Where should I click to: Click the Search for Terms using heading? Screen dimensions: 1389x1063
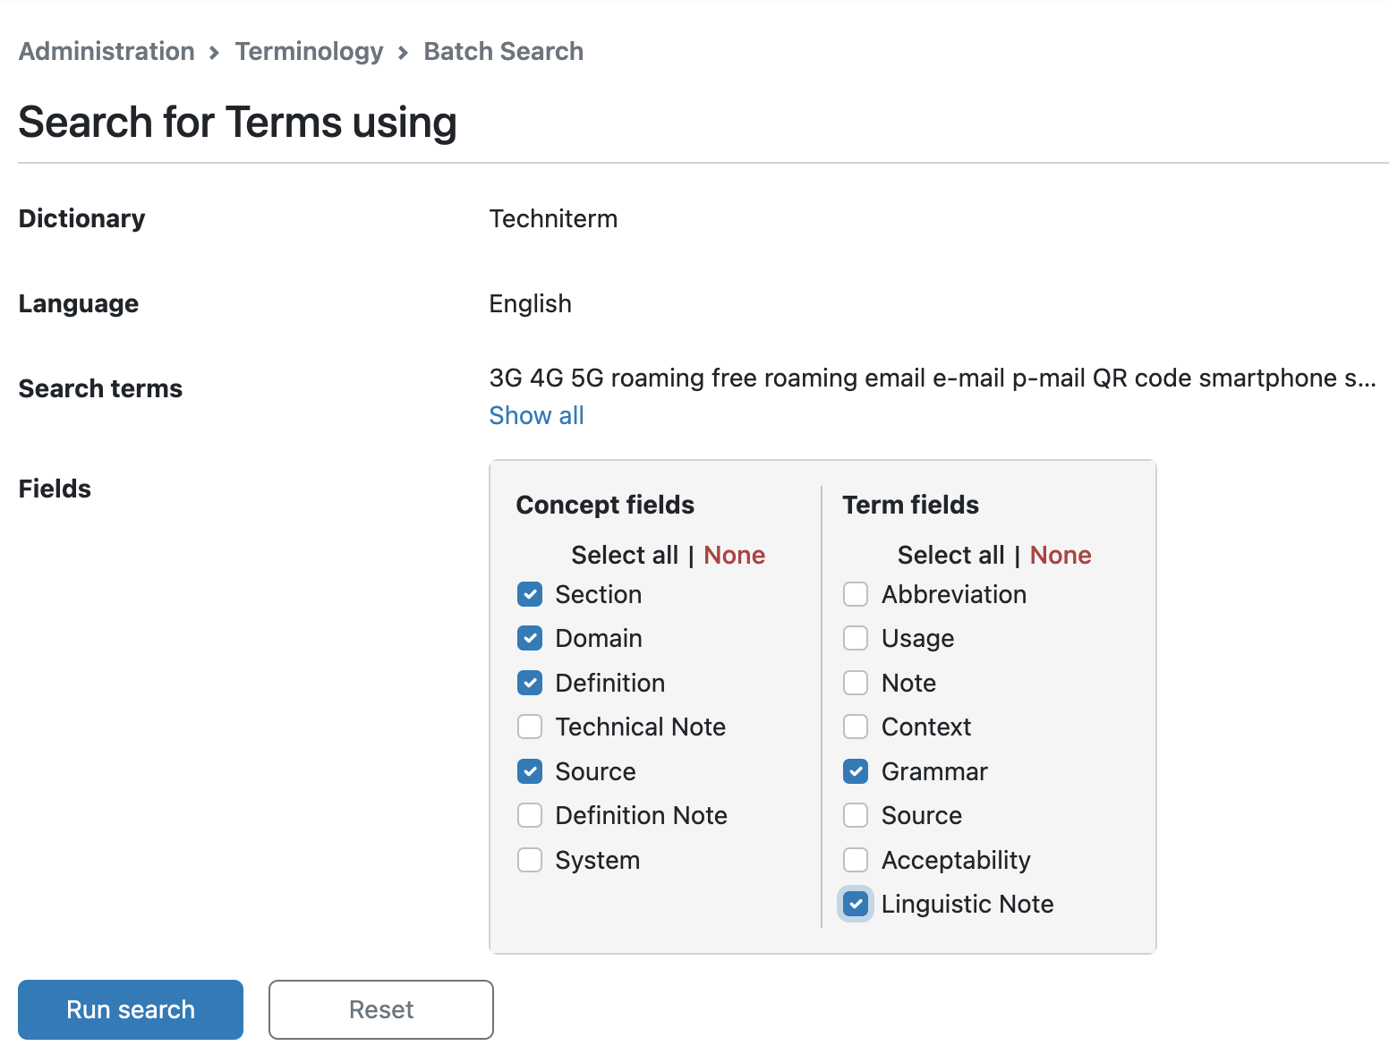coord(238,122)
